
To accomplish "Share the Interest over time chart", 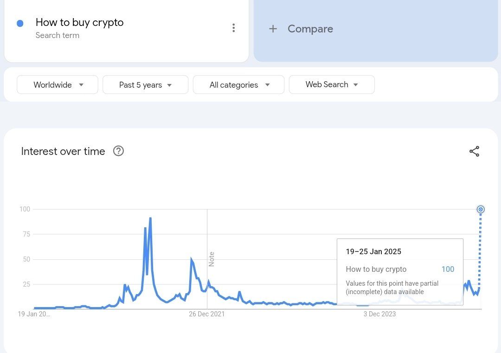I will (x=474, y=152).
